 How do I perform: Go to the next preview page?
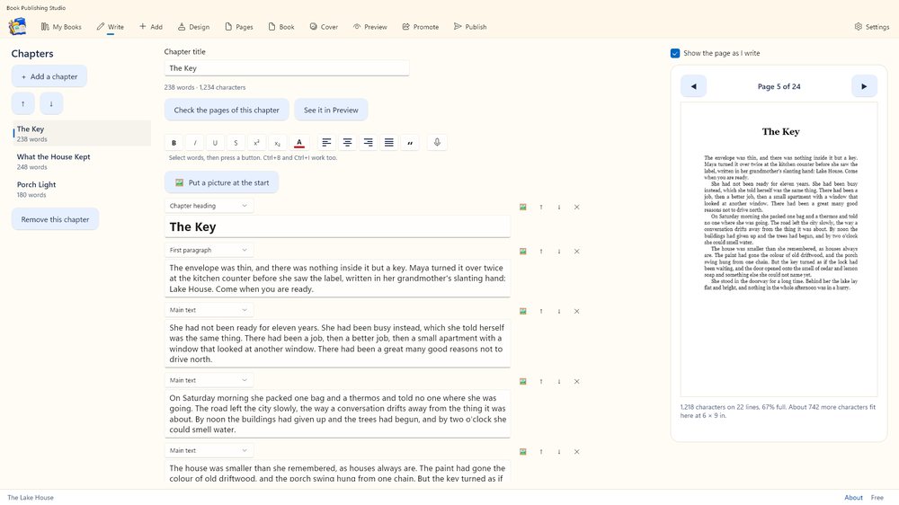coord(864,86)
